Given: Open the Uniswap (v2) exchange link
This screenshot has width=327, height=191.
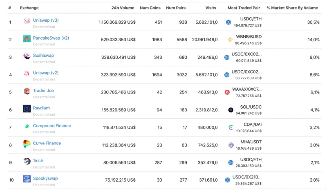Looking at the screenshot, I should pyautogui.click(x=46, y=73).
